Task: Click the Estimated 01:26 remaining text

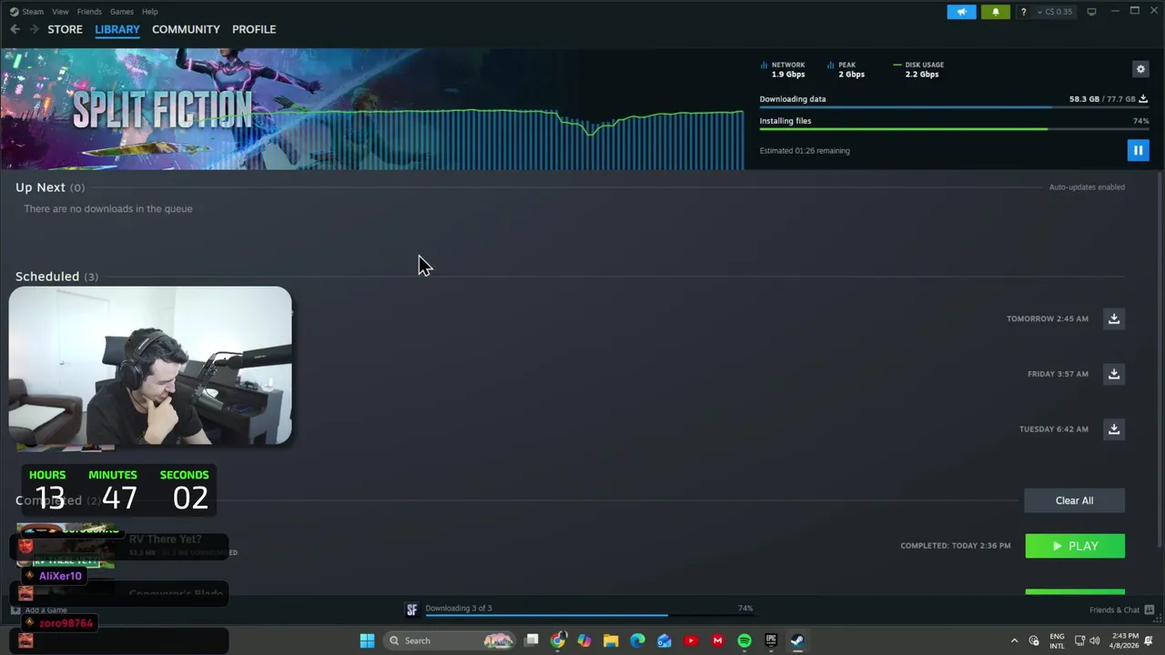Action: 805,151
